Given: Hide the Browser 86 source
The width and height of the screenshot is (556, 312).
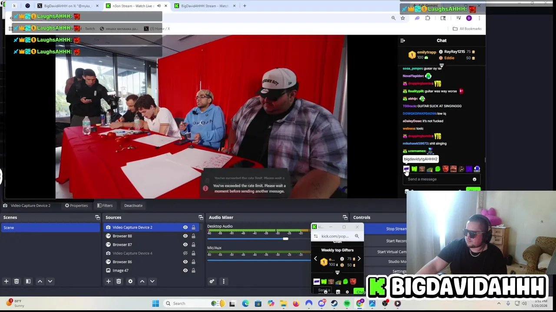Looking at the screenshot, I should (x=185, y=262).
